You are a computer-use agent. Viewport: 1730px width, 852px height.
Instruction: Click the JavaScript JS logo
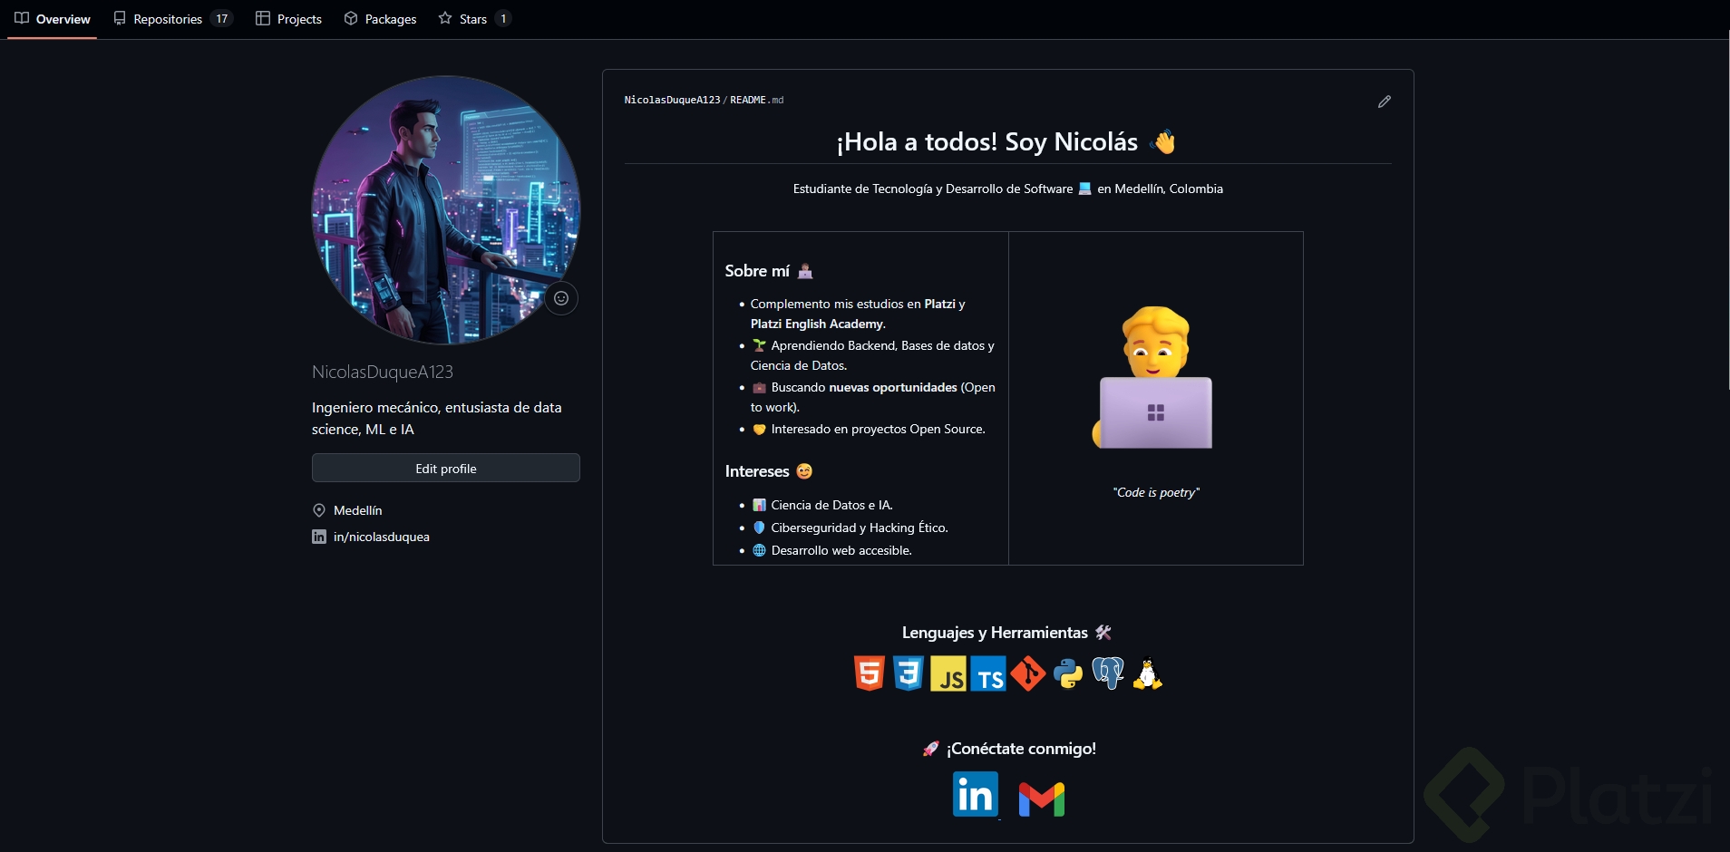948,673
